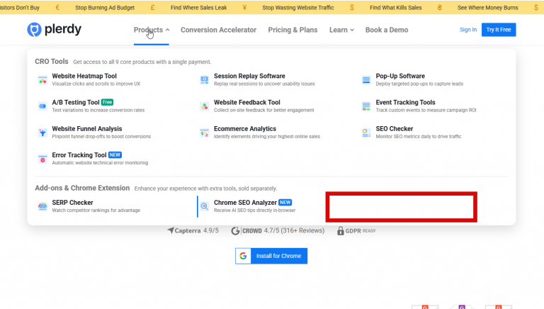The image size is (544, 309).
Task: Click banner text Stop Wasting Website Traffic
Action: [x=298, y=8]
